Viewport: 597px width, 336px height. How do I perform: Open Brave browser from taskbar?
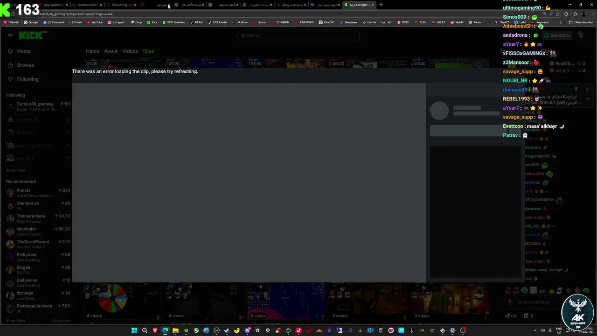(155, 330)
